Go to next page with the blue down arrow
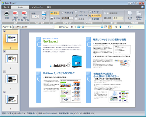The width and height of the screenshot is (146, 117). click(x=120, y=27)
